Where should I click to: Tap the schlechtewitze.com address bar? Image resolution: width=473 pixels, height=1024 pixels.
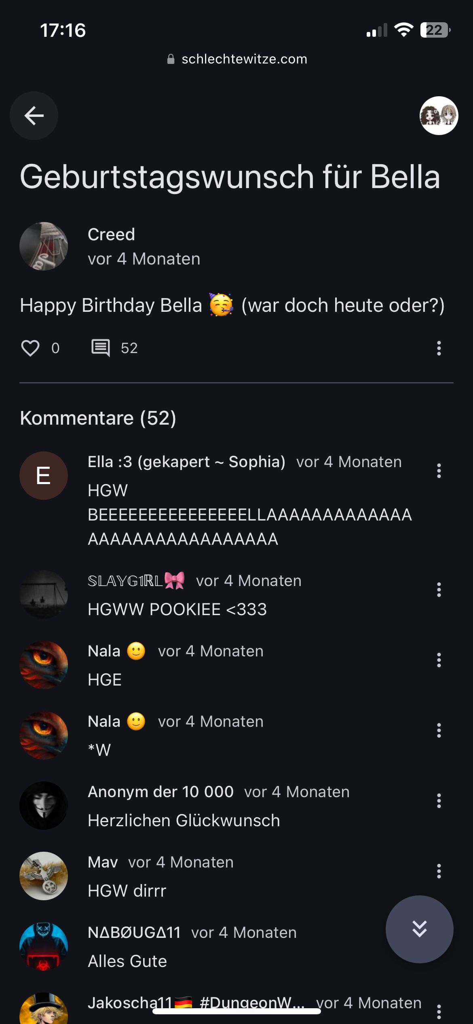237,59
